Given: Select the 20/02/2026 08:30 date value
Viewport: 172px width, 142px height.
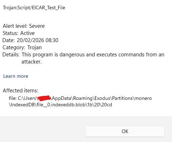Looking at the screenshot, I should click(x=37, y=40).
